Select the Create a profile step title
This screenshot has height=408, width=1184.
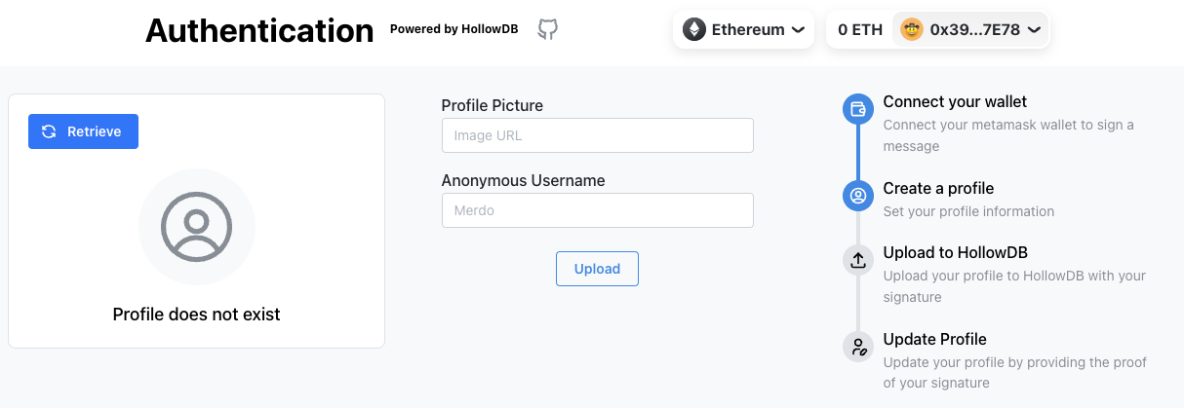[938, 188]
